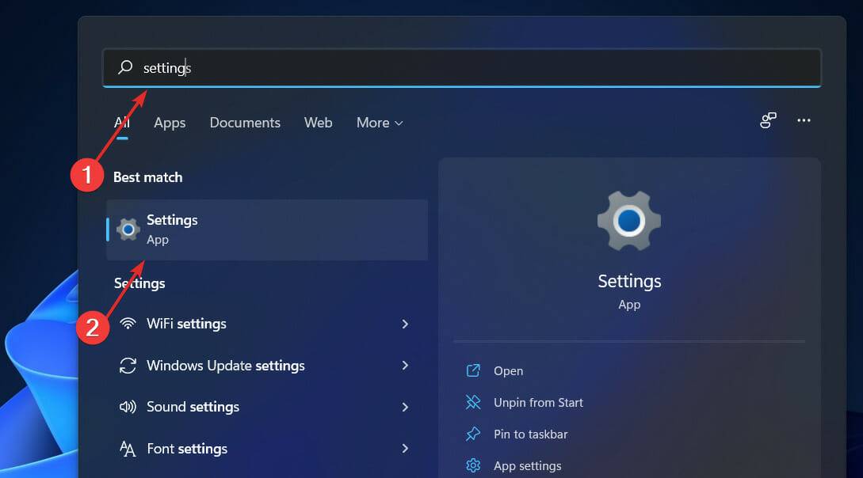Click the gear icon beside Settings App result
863x478 pixels.
click(x=128, y=230)
